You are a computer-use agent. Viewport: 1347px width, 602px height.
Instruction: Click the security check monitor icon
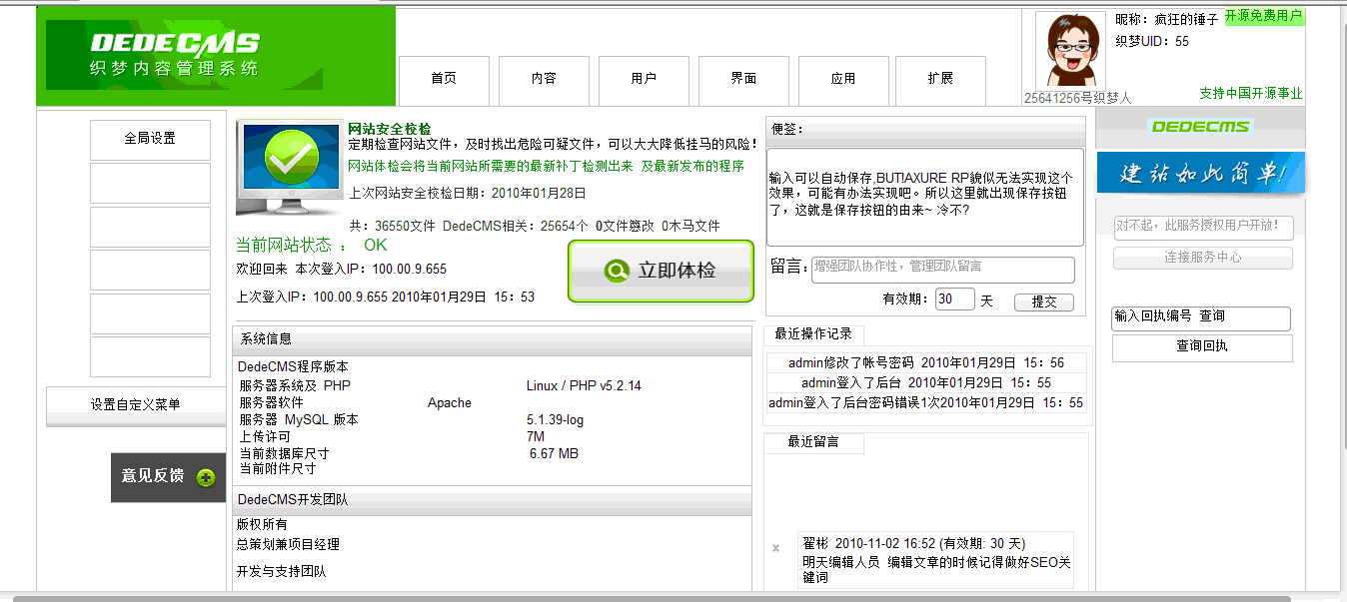pyautogui.click(x=291, y=168)
